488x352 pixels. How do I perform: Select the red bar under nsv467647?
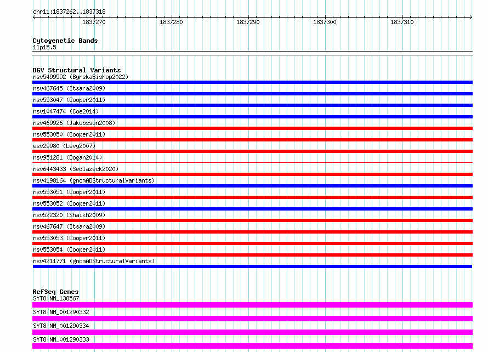[x=252, y=232]
